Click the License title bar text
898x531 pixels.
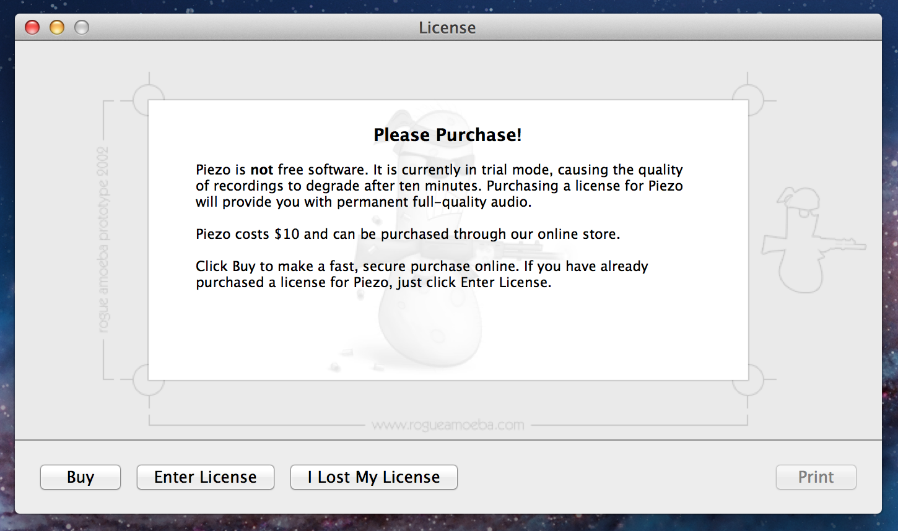point(447,28)
